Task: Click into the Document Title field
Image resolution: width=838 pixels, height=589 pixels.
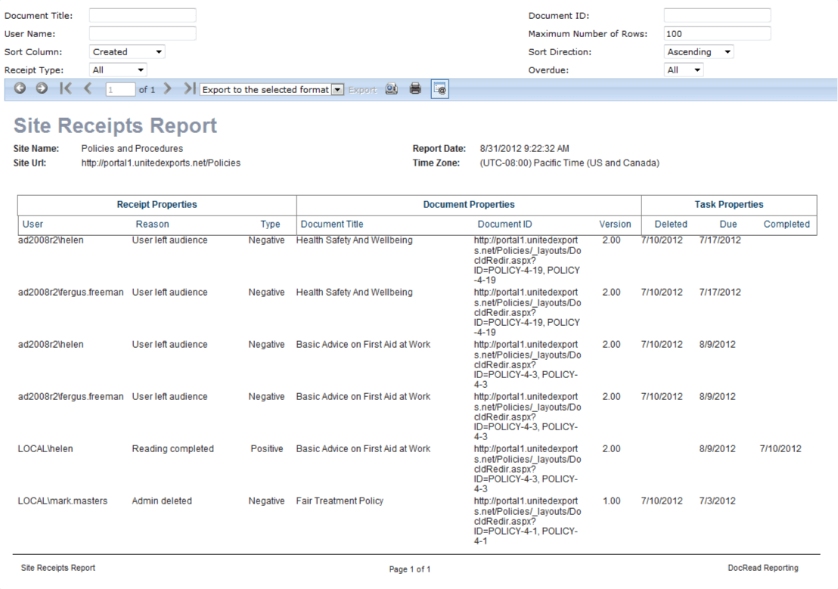Action: click(x=142, y=15)
